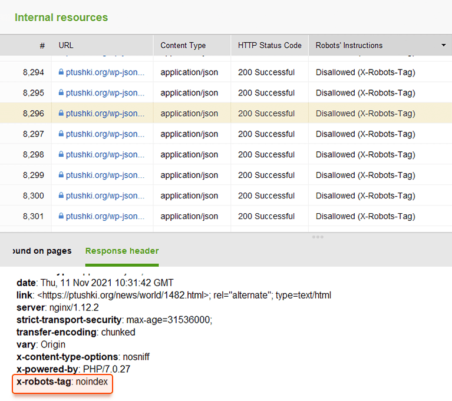Click the Internal resources heading

[61, 17]
